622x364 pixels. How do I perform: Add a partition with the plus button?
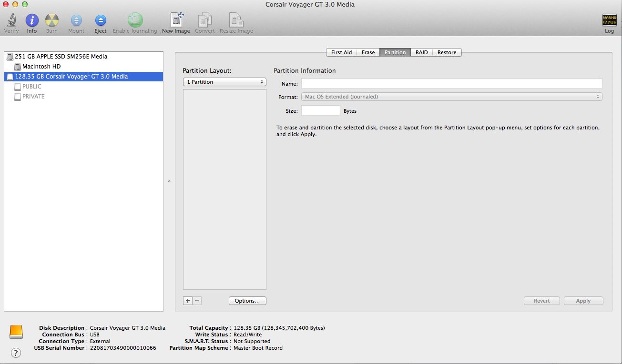[x=188, y=301]
